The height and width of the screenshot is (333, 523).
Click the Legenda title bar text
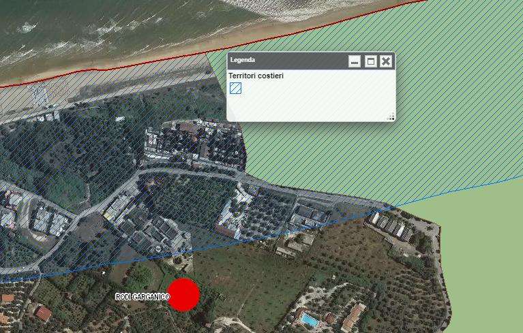point(243,60)
